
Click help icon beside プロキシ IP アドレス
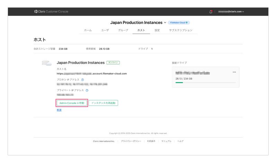(82, 79)
